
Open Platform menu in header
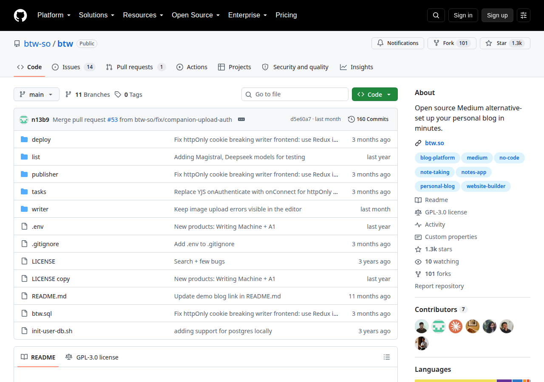tap(54, 15)
